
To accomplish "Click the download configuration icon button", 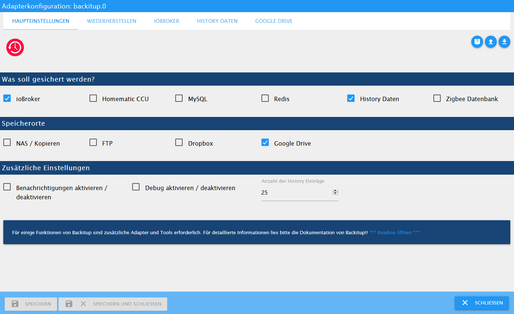I will click(504, 42).
